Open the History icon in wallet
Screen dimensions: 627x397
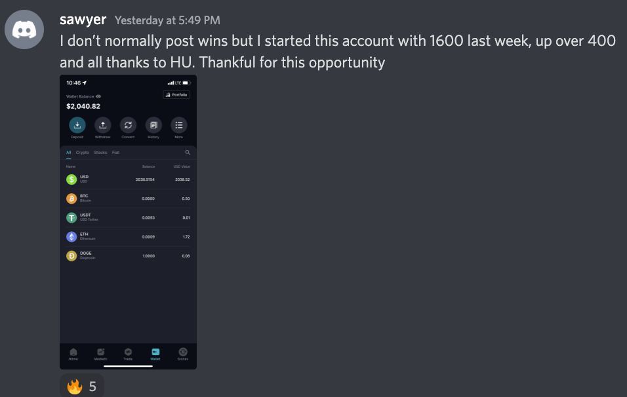[x=153, y=125]
